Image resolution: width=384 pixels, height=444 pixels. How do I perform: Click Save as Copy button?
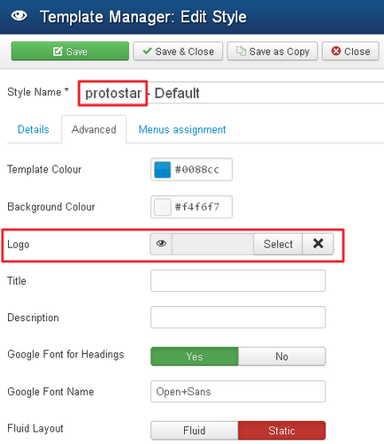pyautogui.click(x=273, y=51)
